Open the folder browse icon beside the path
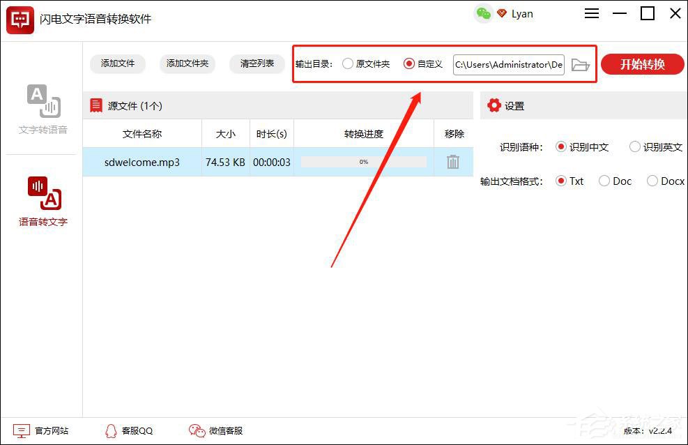The width and height of the screenshot is (688, 445). [581, 64]
